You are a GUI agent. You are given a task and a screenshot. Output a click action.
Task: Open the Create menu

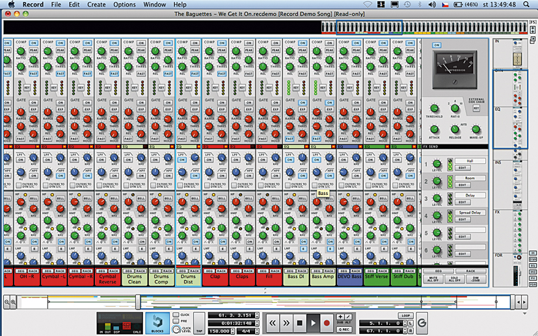(96, 5)
